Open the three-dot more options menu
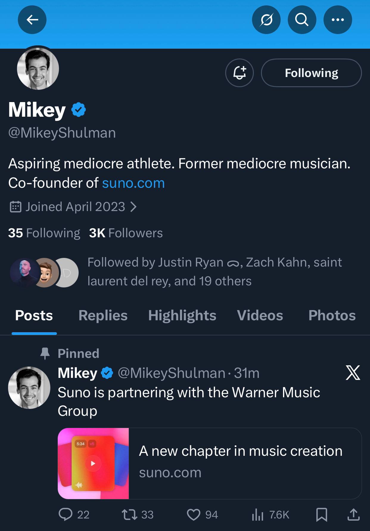Viewport: 370px width, 531px height. [x=338, y=20]
